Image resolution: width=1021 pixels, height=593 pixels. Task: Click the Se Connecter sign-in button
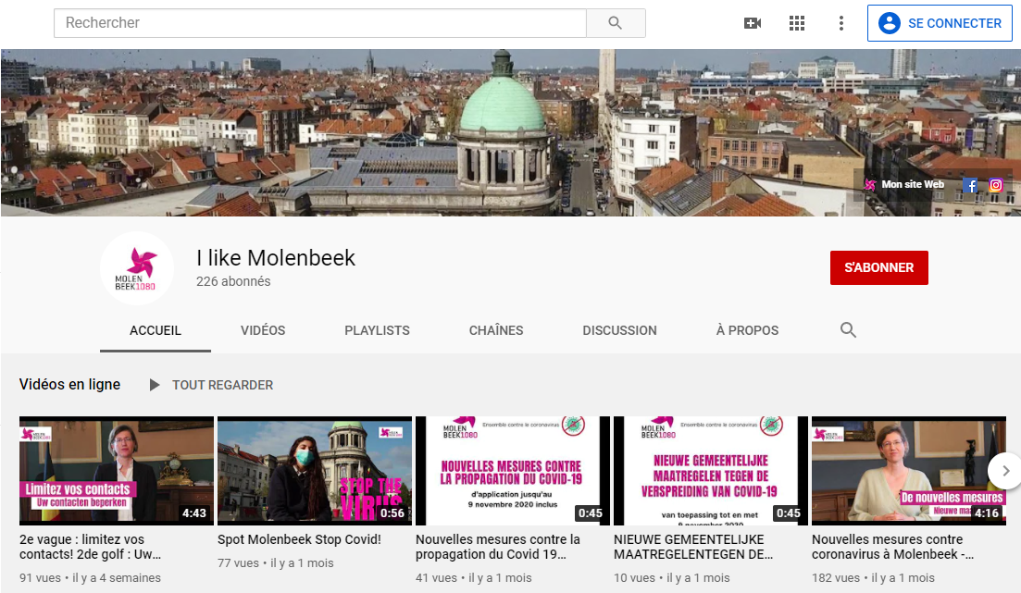click(x=939, y=23)
